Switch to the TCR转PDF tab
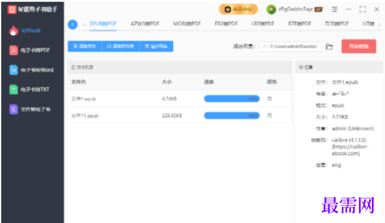385x223 pixels. click(337, 24)
